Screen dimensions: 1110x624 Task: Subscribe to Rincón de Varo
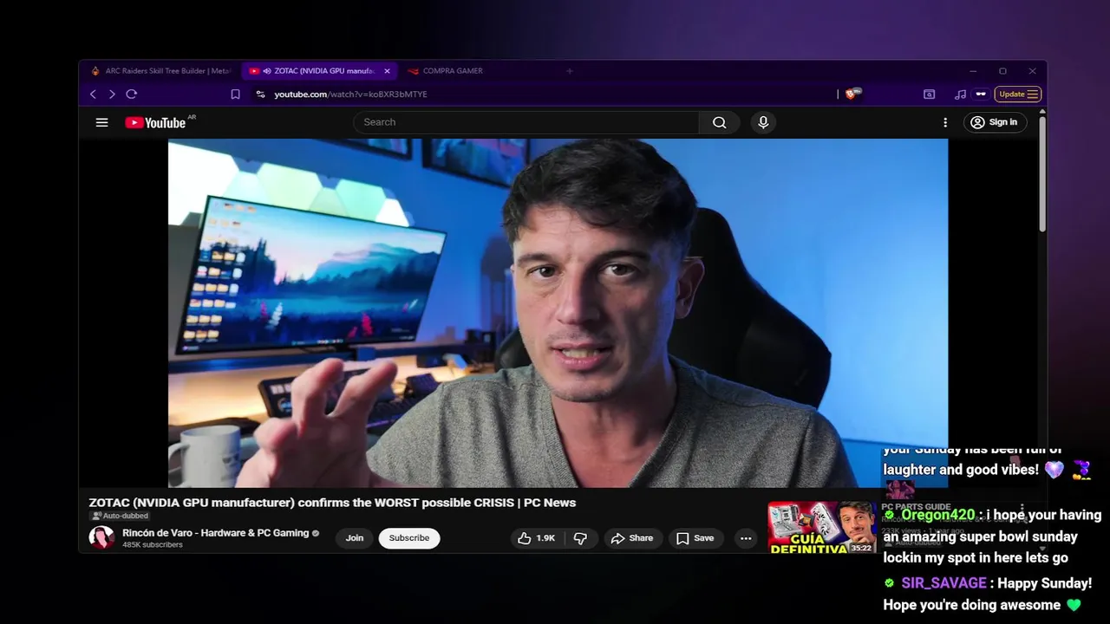[409, 538]
